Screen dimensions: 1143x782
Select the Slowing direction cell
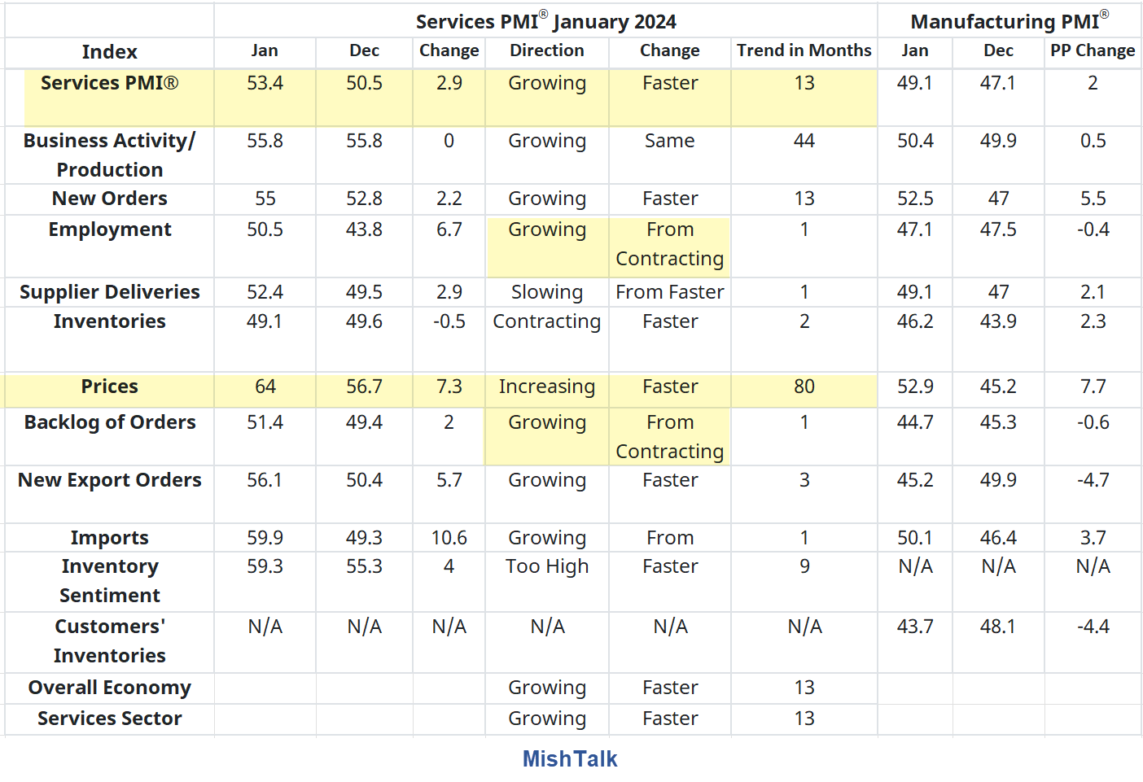(546, 292)
